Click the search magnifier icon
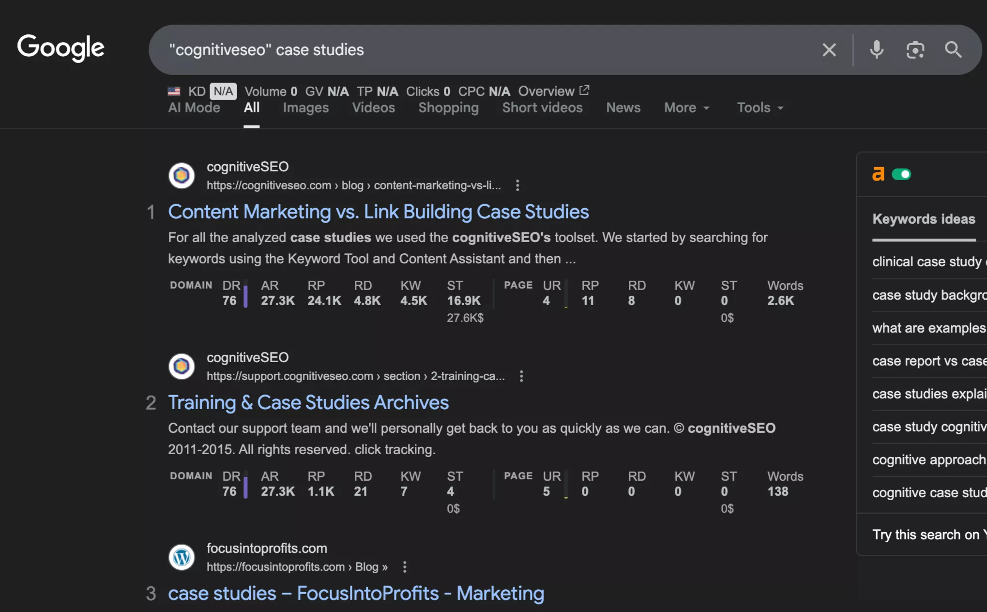This screenshot has height=612, width=987. tap(953, 49)
